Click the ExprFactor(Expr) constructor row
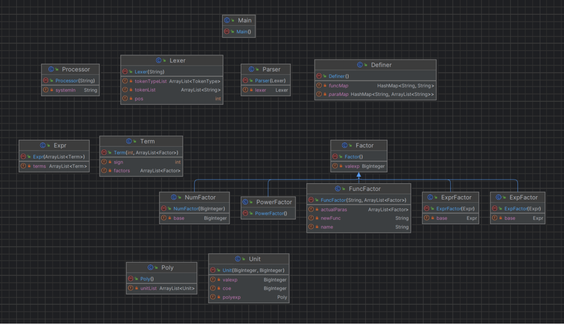 tap(451, 208)
